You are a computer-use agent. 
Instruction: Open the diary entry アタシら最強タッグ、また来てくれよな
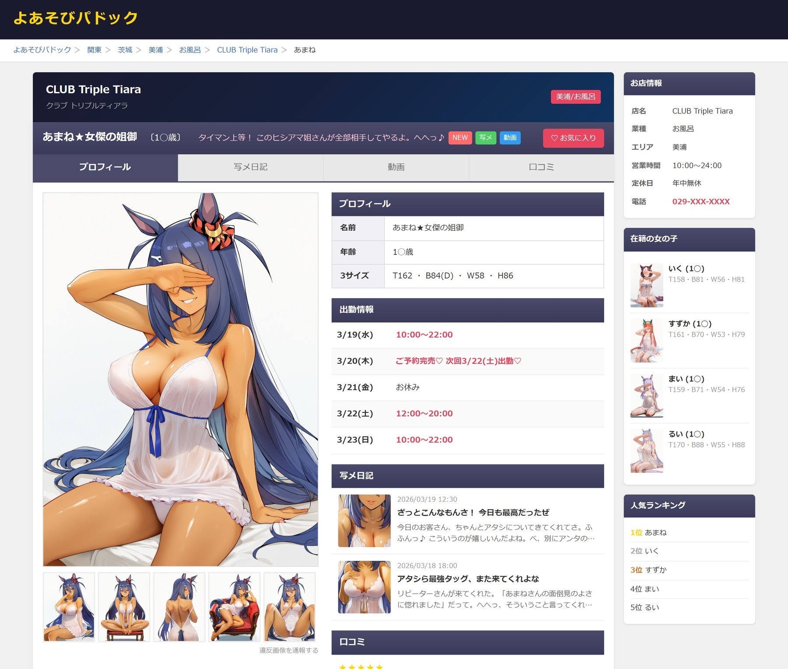pos(468,579)
